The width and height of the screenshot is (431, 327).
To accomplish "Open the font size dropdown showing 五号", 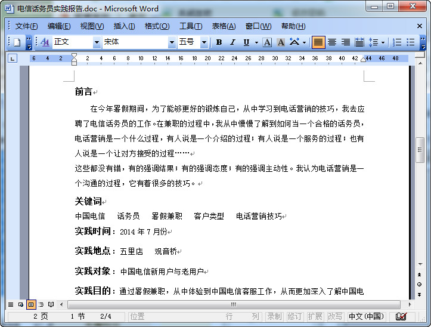I will click(204, 42).
